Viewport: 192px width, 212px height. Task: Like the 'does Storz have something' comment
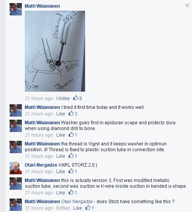[77, 208]
